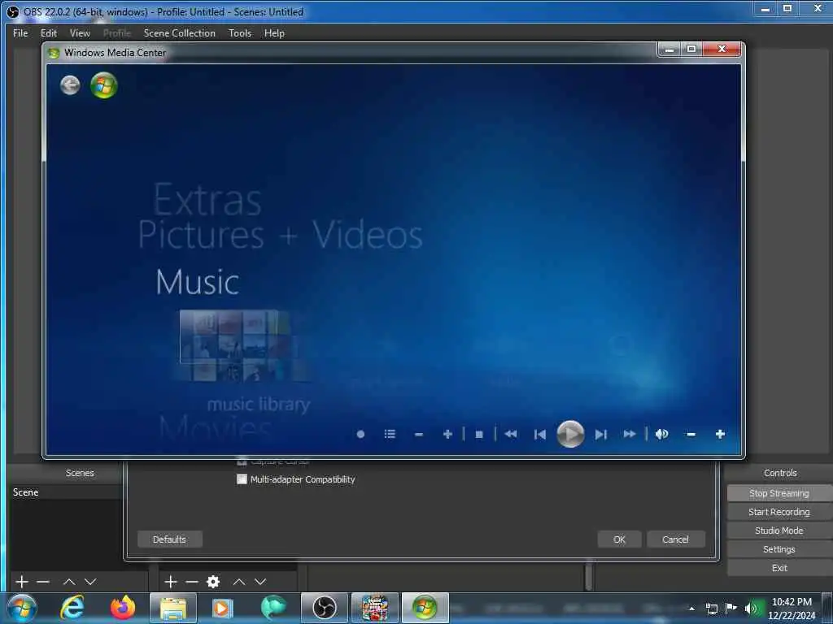833x624 pixels.
Task: Add a scene with the plus icon
Action: coord(22,582)
